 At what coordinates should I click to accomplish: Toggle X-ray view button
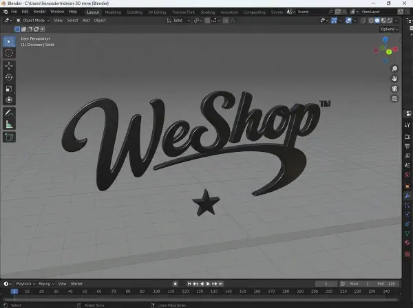[x=363, y=21]
